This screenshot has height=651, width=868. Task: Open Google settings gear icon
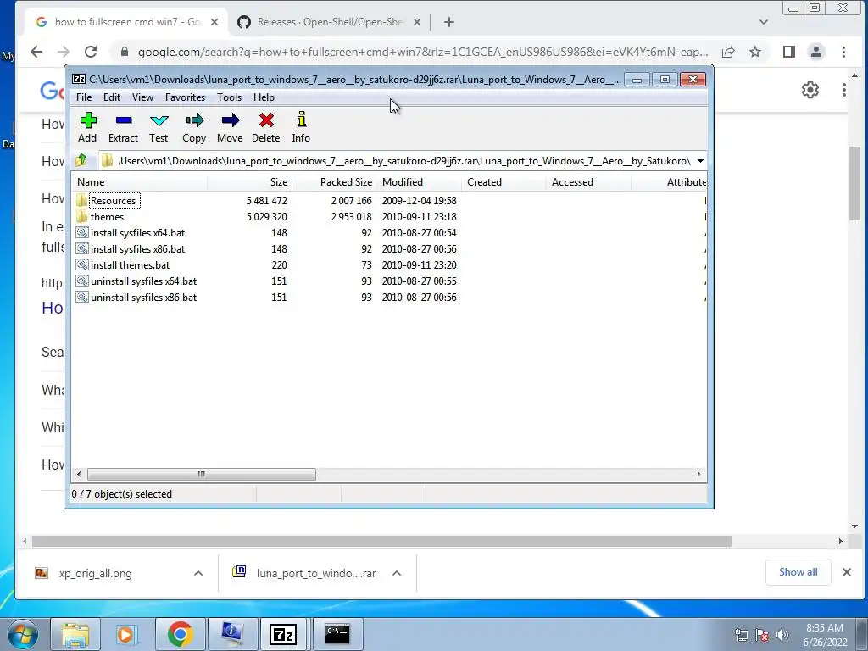pyautogui.click(x=810, y=90)
